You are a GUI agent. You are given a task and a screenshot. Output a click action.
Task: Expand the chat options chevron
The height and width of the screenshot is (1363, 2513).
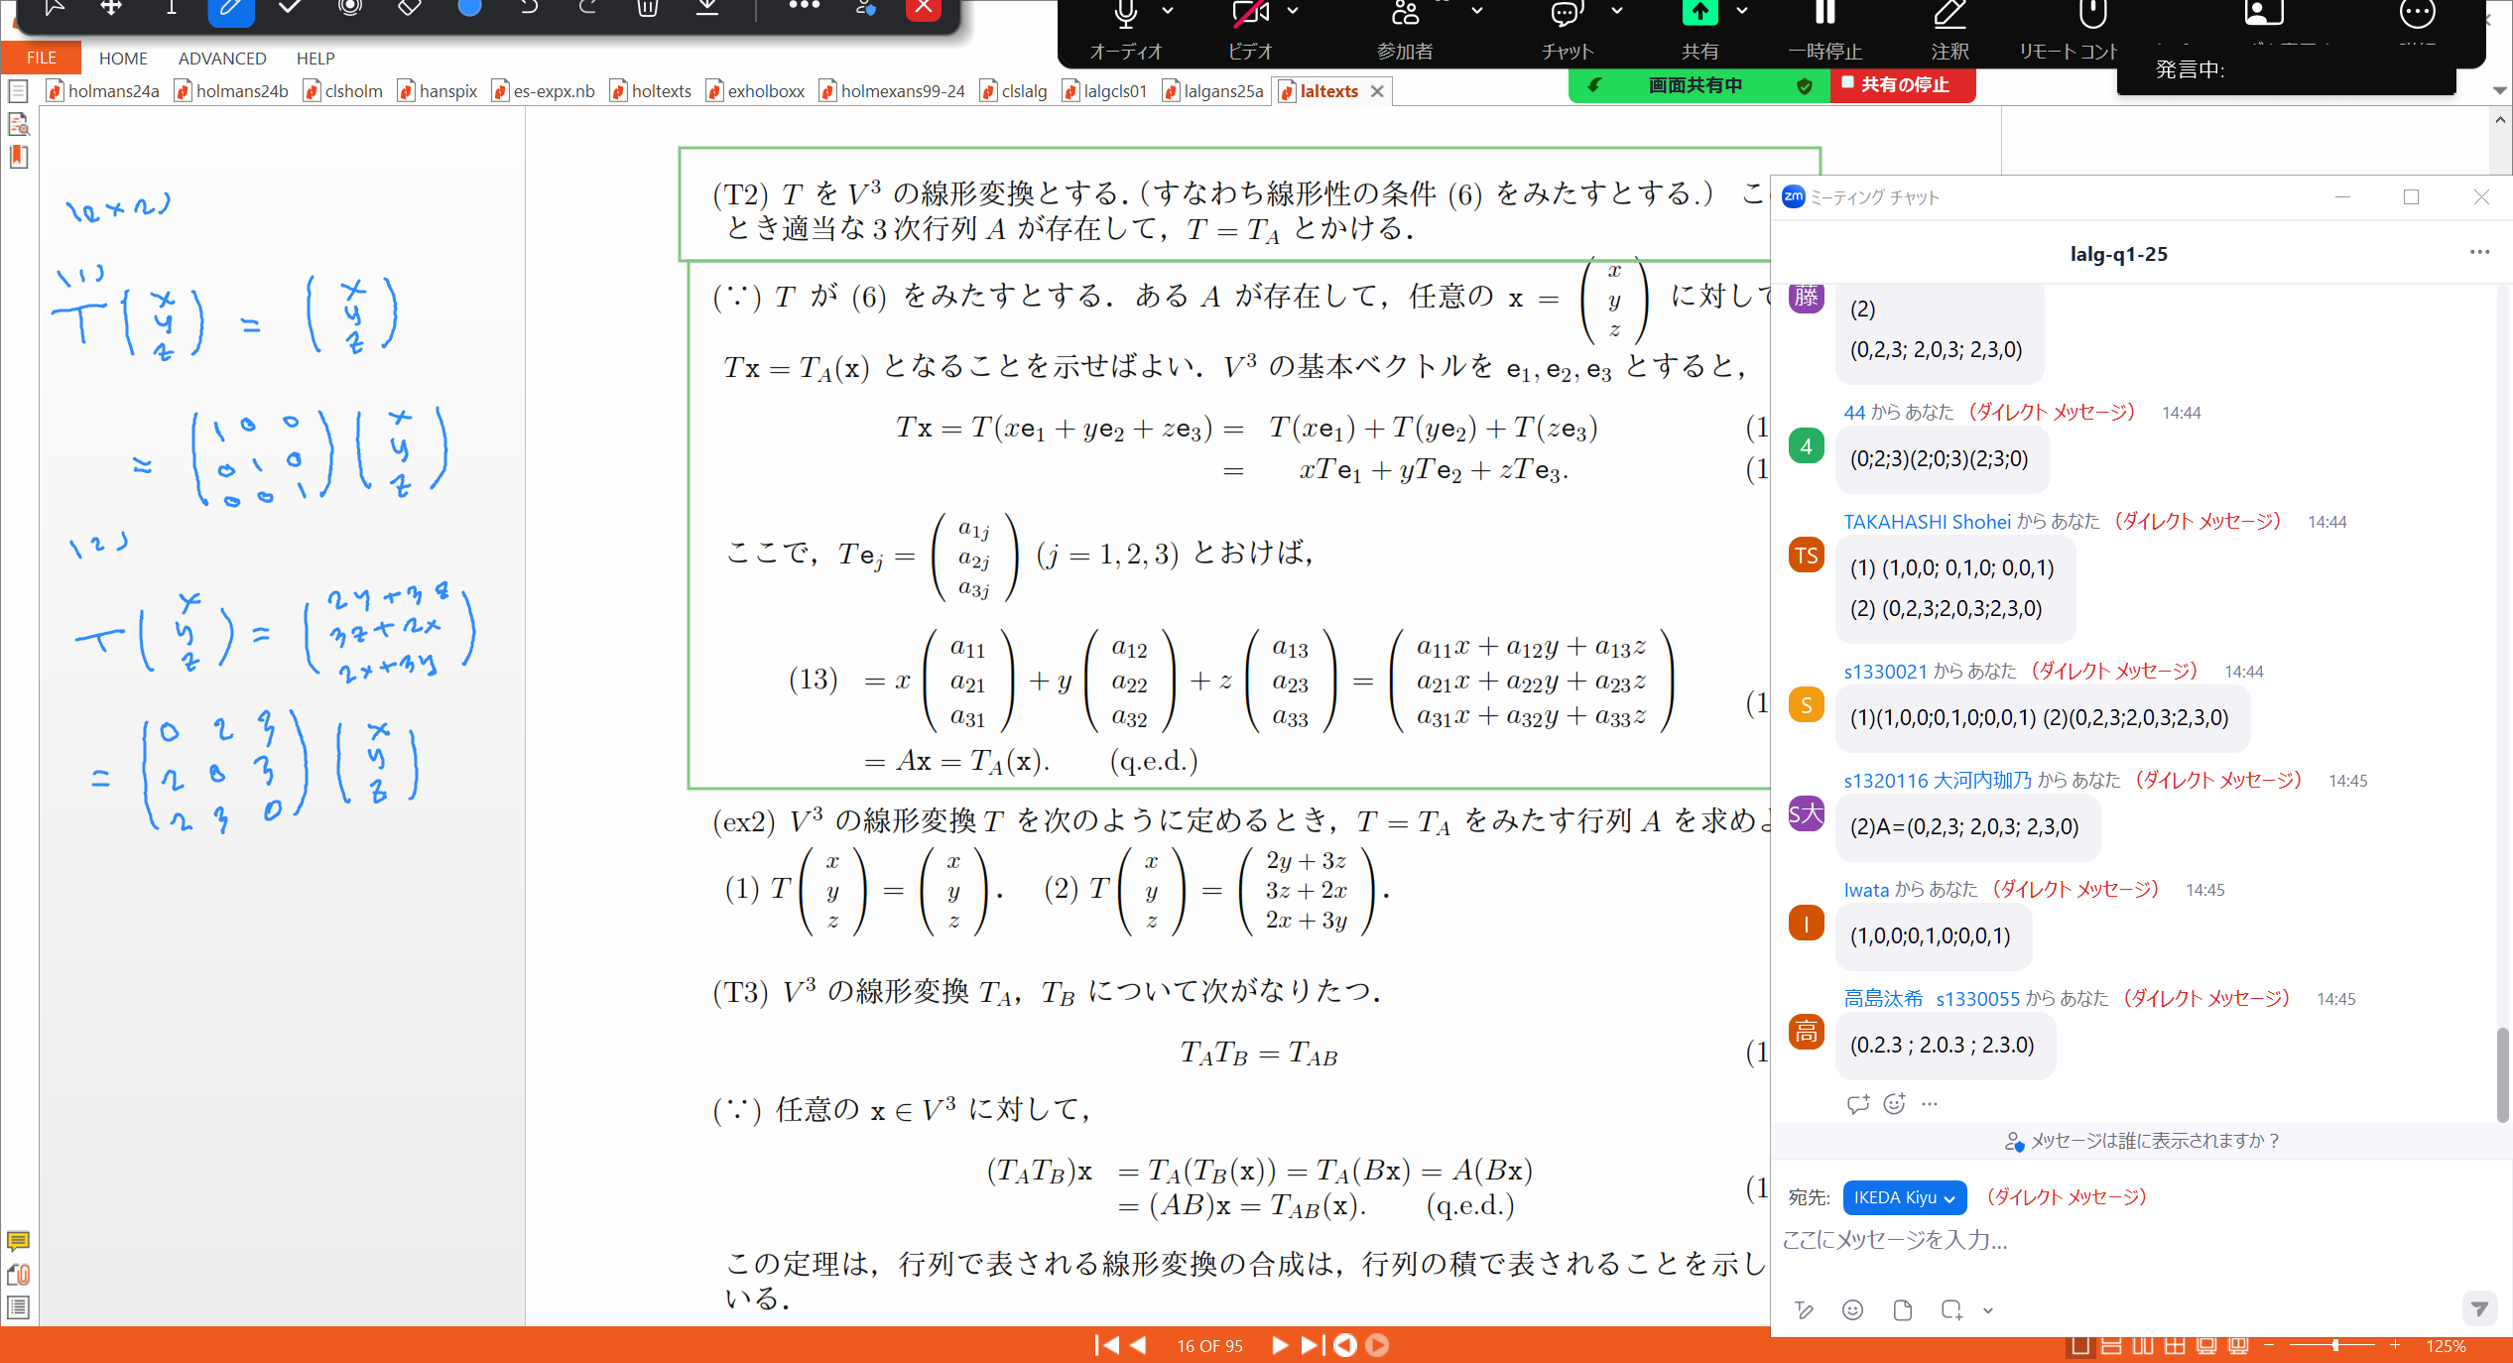1617,11
